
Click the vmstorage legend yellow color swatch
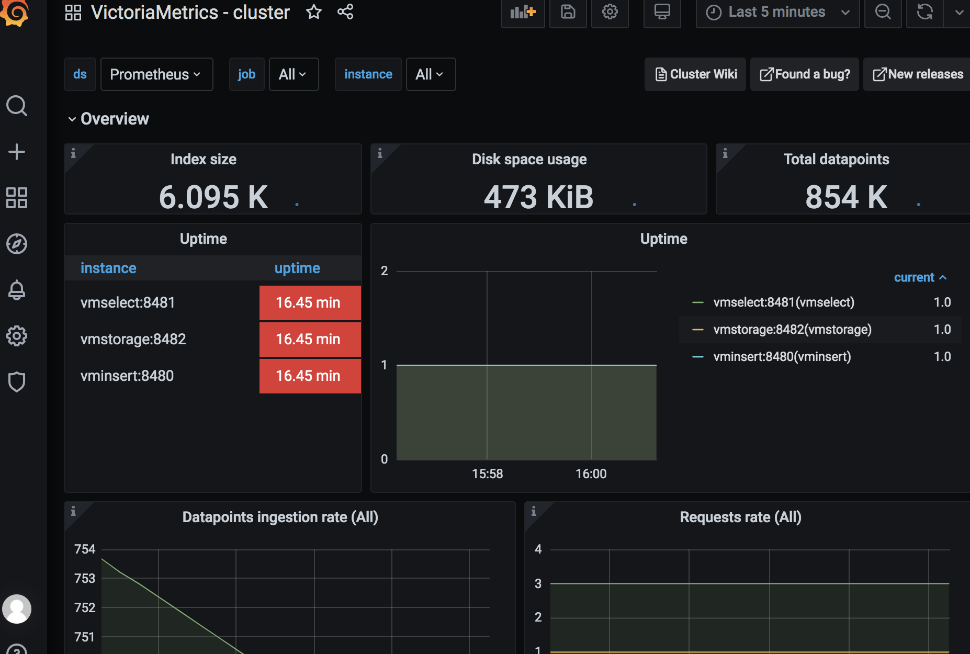[x=697, y=330]
